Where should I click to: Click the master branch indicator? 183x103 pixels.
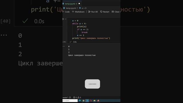(65, 97)
